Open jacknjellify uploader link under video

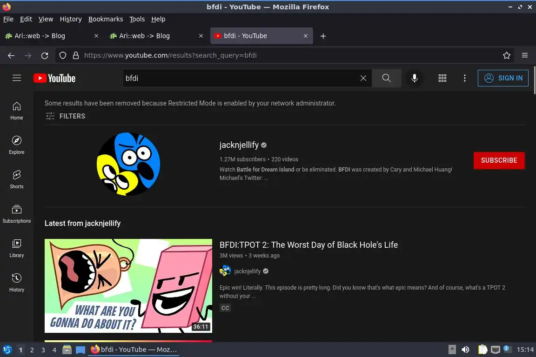click(x=248, y=271)
